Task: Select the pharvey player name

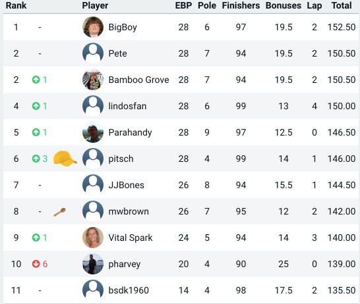Action: (x=124, y=265)
